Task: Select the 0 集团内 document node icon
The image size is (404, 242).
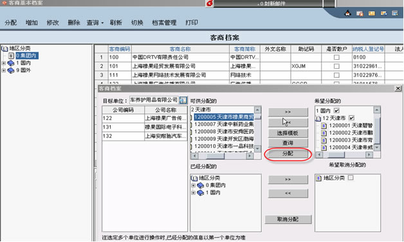Action: [x=11, y=55]
